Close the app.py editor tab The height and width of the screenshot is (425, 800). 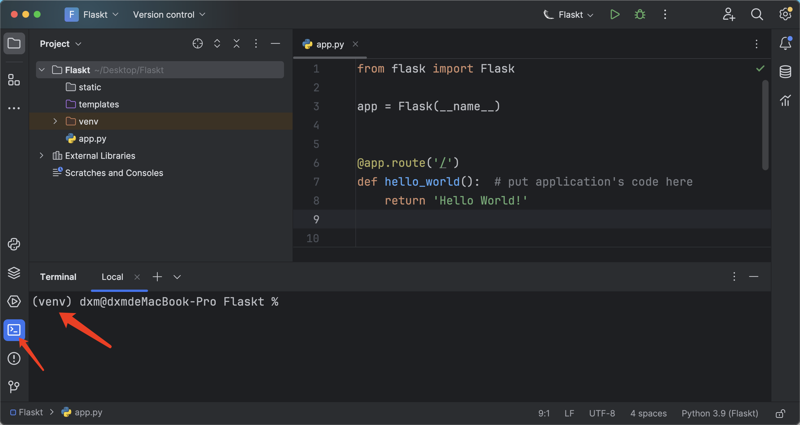tap(356, 44)
